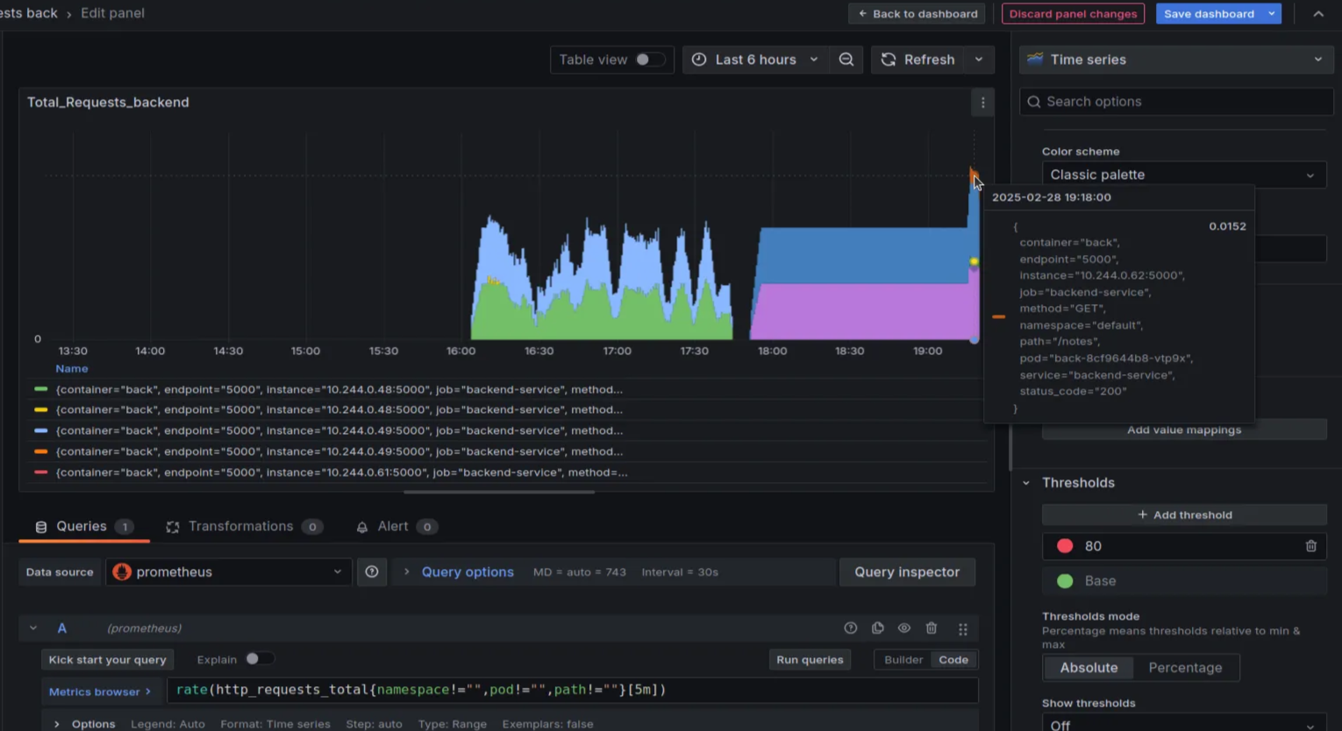Click the red color swatch for threshold 80
Screen dimensions: 1342x731
[x=1065, y=546]
